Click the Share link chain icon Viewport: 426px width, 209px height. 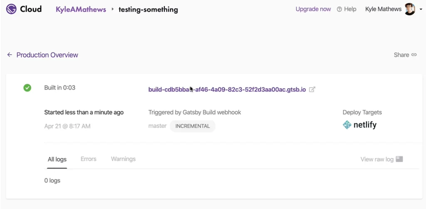click(x=414, y=55)
